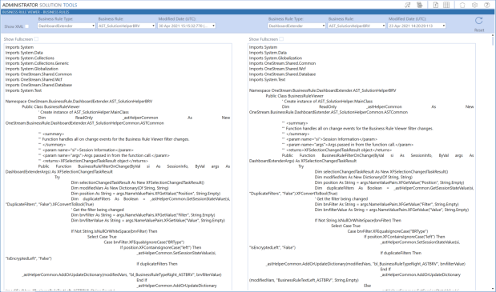Expand left Business Rule Type dropdown
Viewport: 496px width, 292px height.
(67, 26)
